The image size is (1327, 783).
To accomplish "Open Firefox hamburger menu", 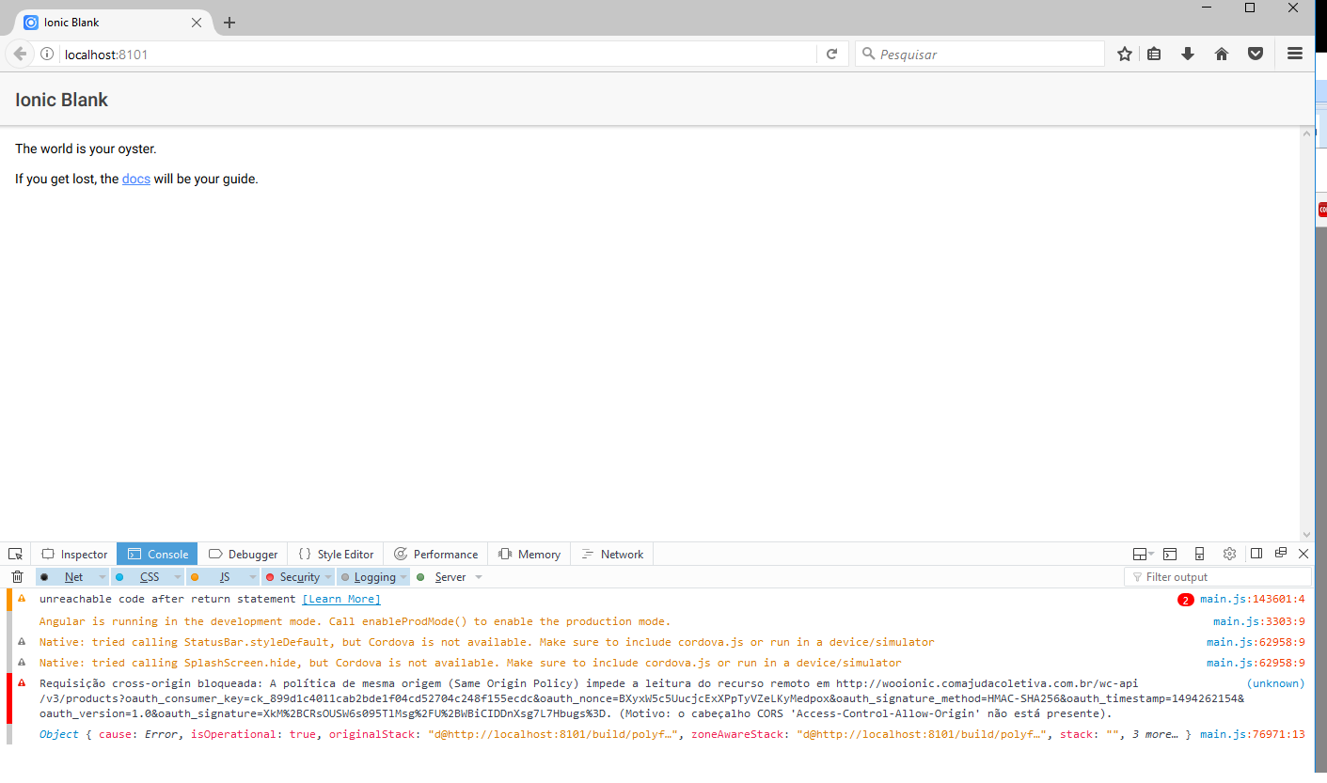I will pyautogui.click(x=1295, y=55).
